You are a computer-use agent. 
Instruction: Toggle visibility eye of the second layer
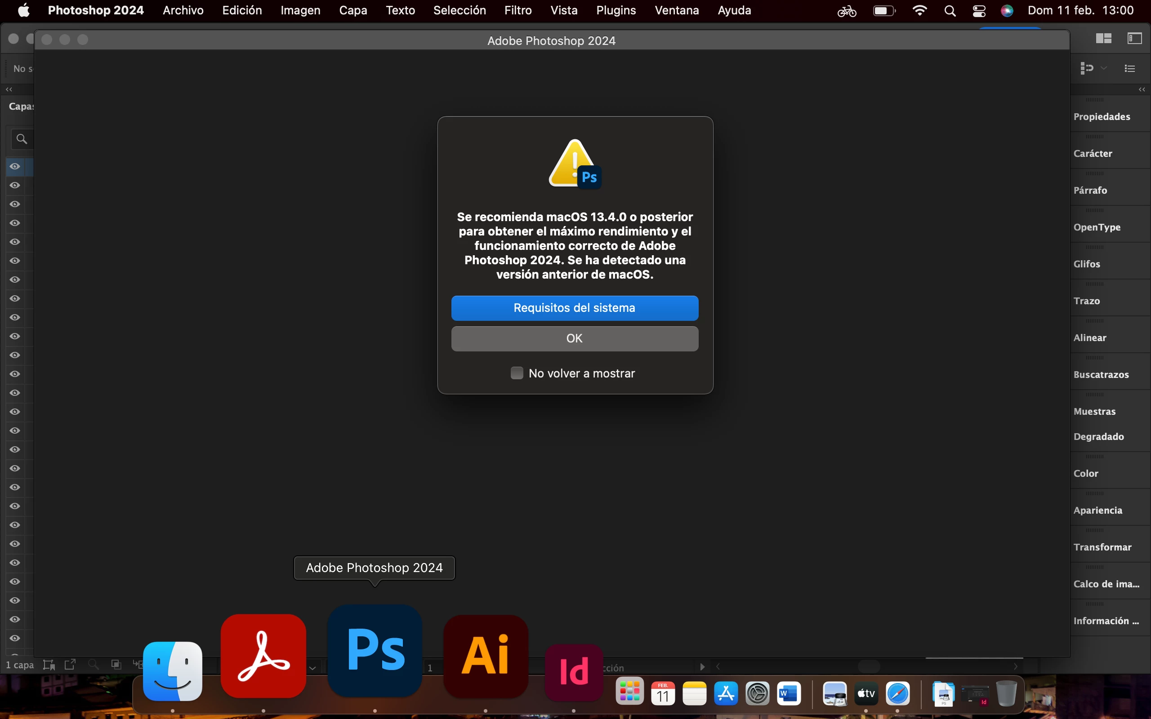pyautogui.click(x=15, y=186)
